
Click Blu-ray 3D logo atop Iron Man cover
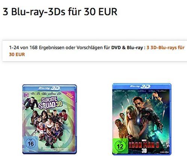140,86
